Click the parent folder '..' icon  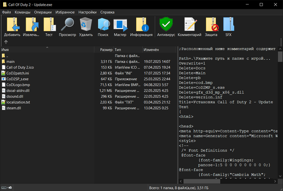coord(4,56)
